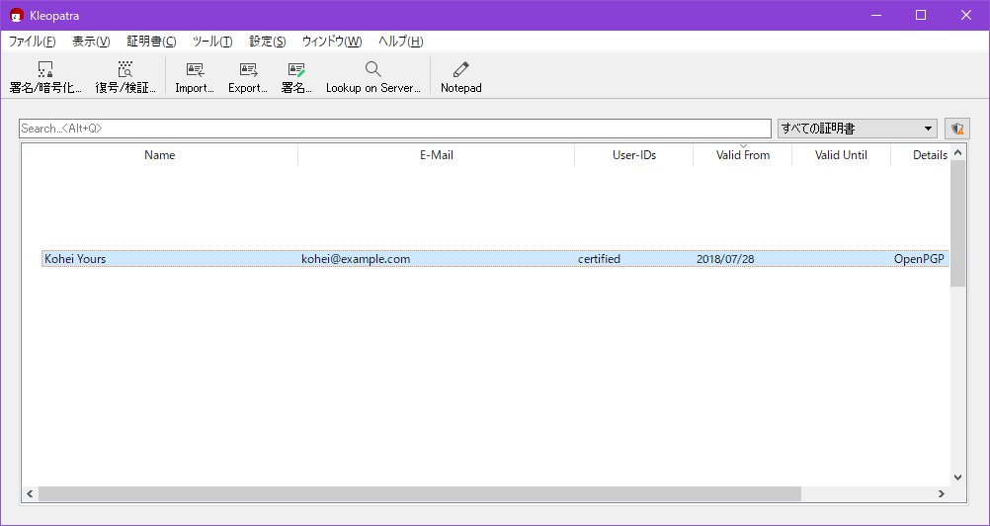Click the vertical scrollbar down arrow
990x526 pixels.
pos(957,478)
